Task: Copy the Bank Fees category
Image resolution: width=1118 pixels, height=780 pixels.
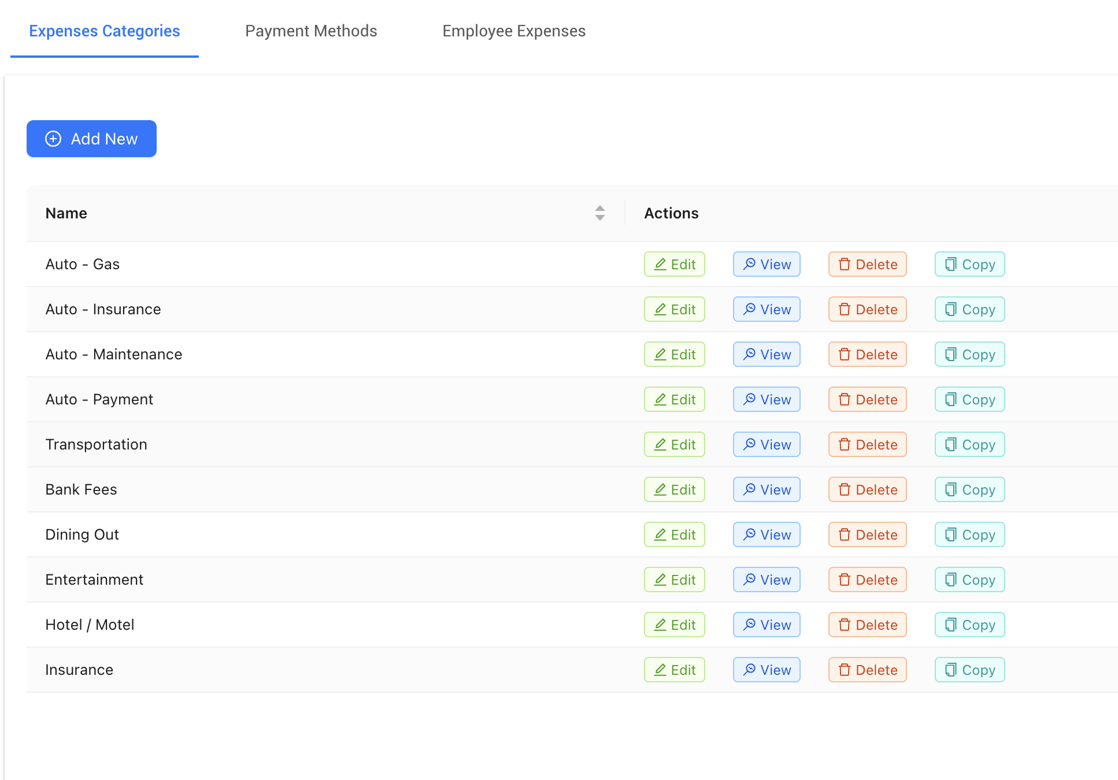Action: pos(969,489)
